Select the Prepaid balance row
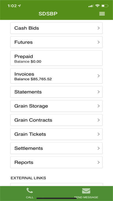Image resolution: width=113 pixels, height=201 pixels. tap(56, 58)
